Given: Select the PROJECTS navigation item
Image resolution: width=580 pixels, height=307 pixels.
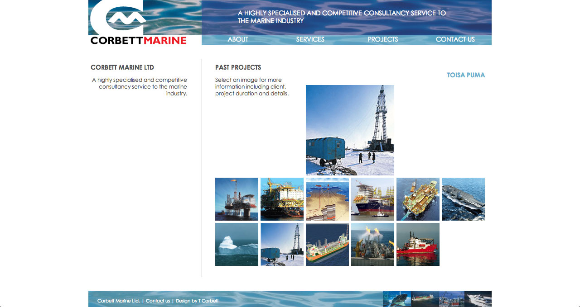Looking at the screenshot, I should (382, 40).
